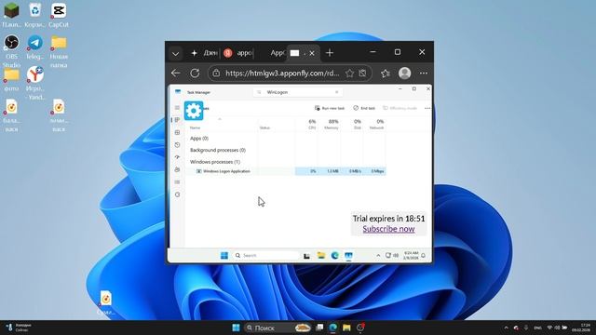The width and height of the screenshot is (596, 335).
Task: Select the audio file icon below the Edge window
Action: 105,299
